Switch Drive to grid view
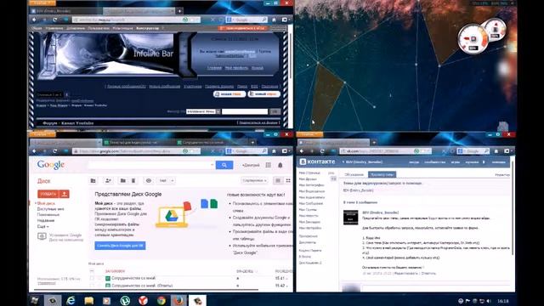 [288, 180]
